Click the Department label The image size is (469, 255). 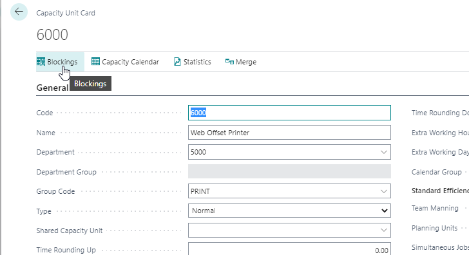(55, 152)
